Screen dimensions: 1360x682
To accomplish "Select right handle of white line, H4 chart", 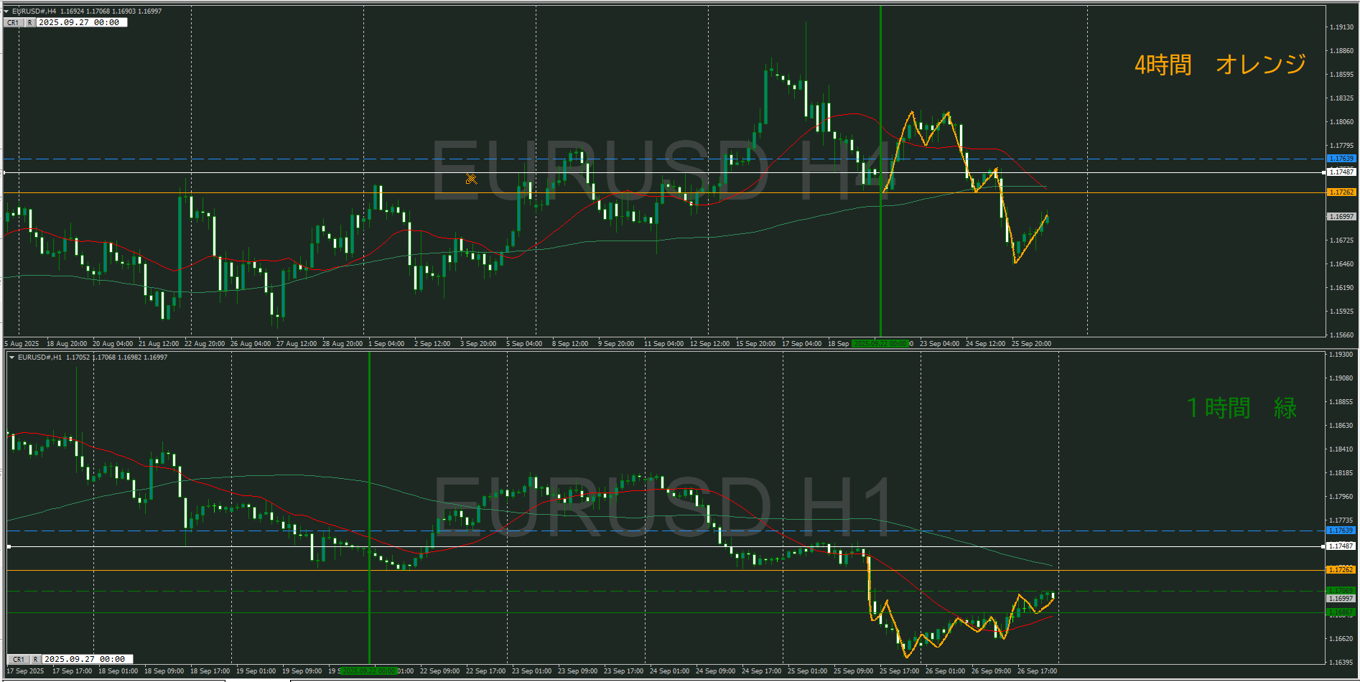I will [x=1324, y=172].
